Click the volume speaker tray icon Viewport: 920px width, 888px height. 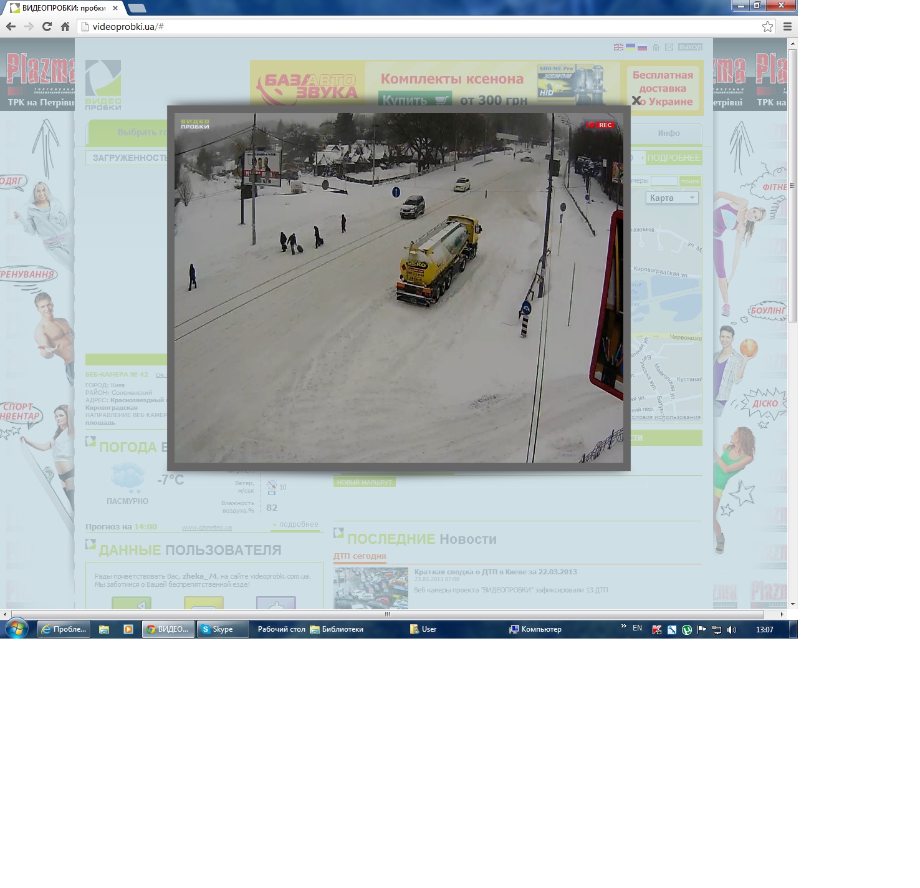coord(732,630)
